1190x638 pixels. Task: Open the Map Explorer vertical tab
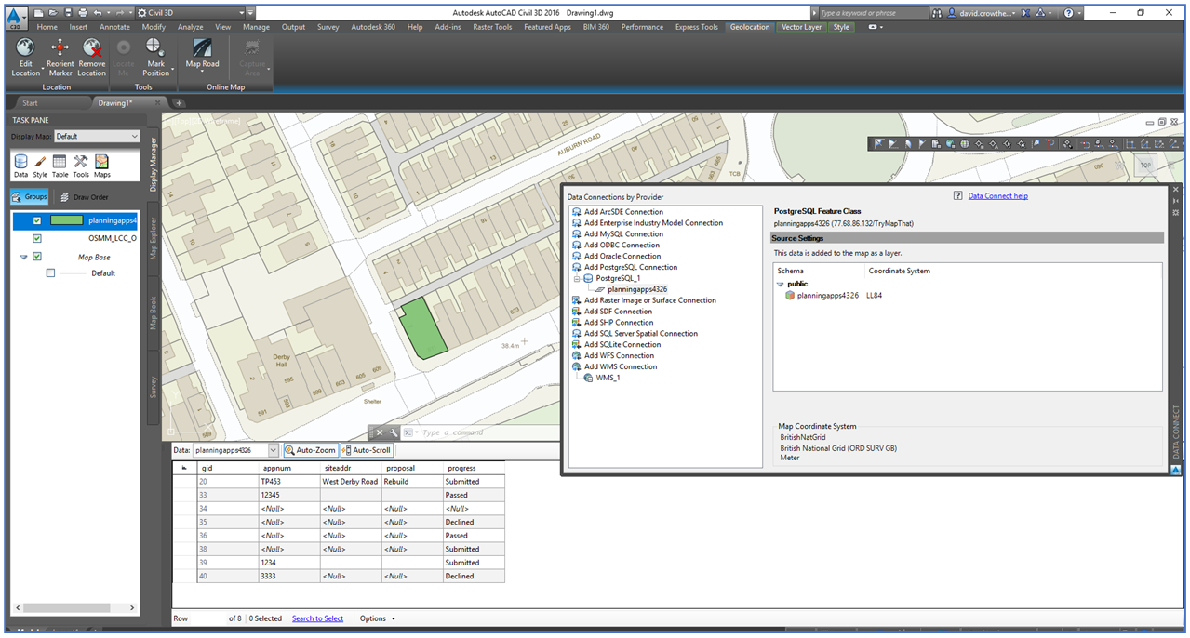154,237
